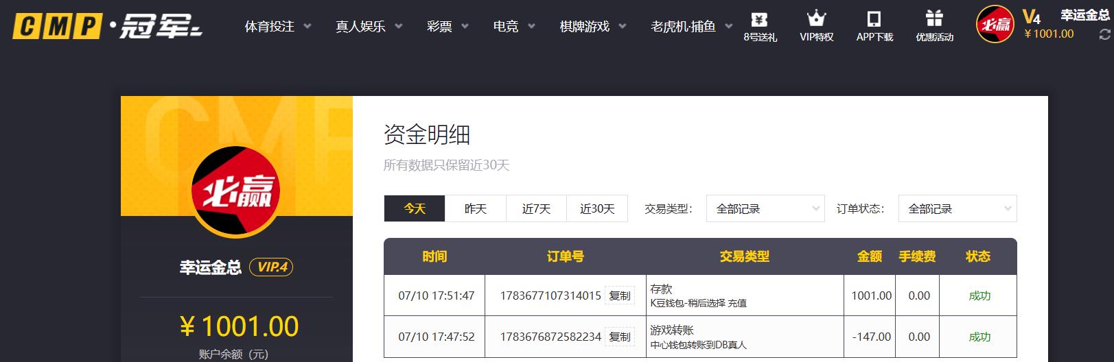Image resolution: width=1114 pixels, height=362 pixels.
Task: Open the 交易类型 全部记录 dropdown
Action: [x=765, y=208]
